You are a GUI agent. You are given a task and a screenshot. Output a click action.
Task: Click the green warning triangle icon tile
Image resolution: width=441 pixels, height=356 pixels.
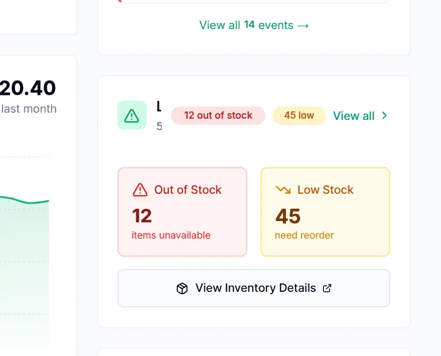tap(132, 115)
